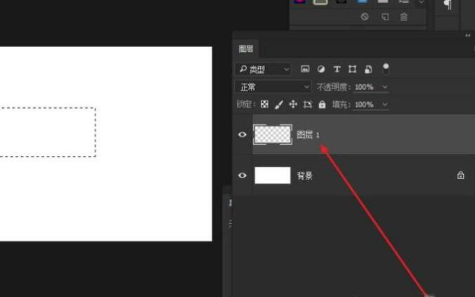The image size is (475, 297).
Task: Hide the 背景 layer with its eye icon
Action: click(x=242, y=176)
